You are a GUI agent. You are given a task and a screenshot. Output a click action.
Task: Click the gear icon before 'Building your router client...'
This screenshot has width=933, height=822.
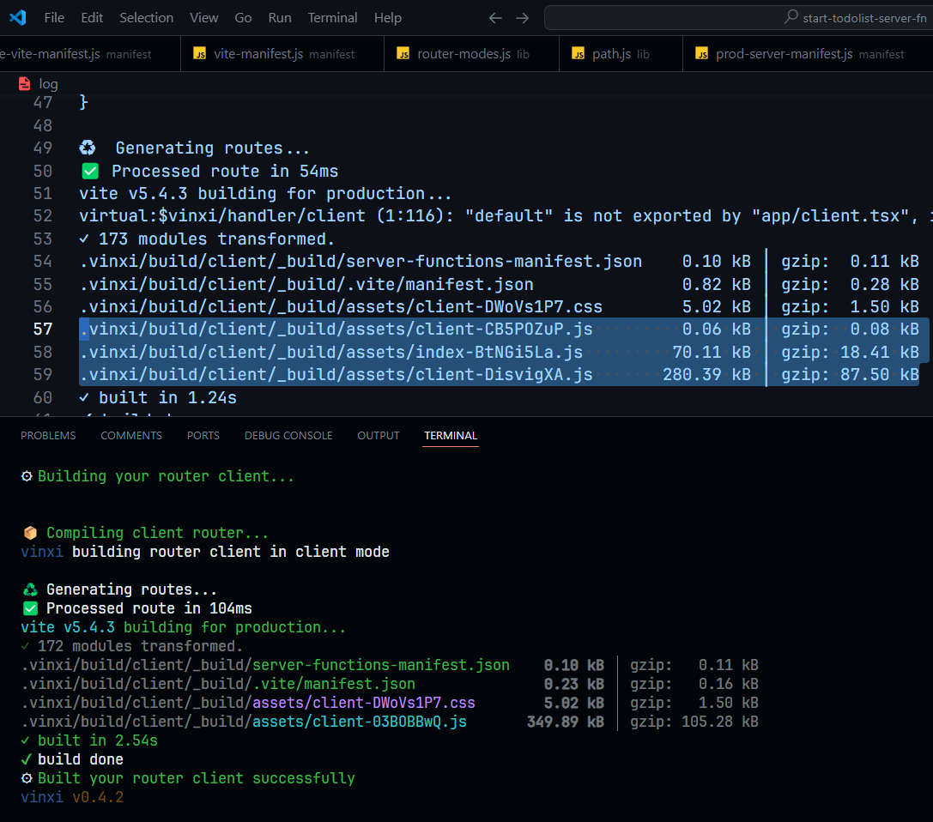pyautogui.click(x=27, y=476)
